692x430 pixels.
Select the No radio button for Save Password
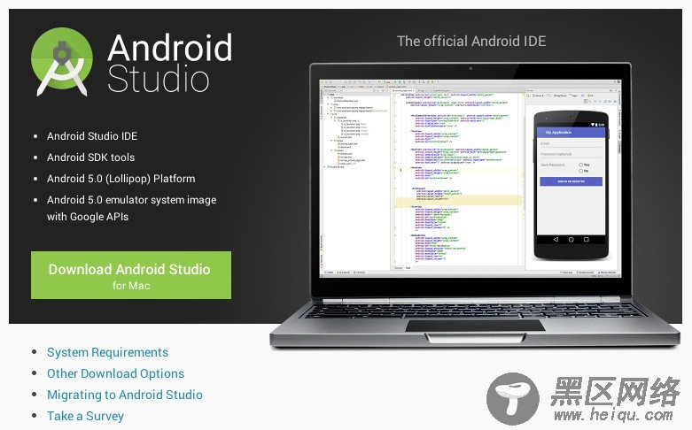click(x=580, y=171)
